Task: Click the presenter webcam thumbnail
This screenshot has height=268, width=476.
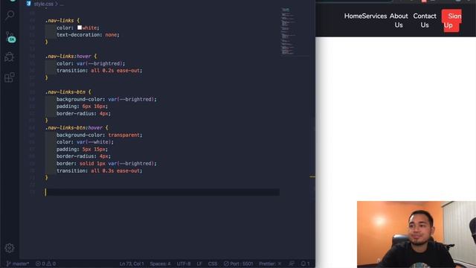Action: [416, 234]
